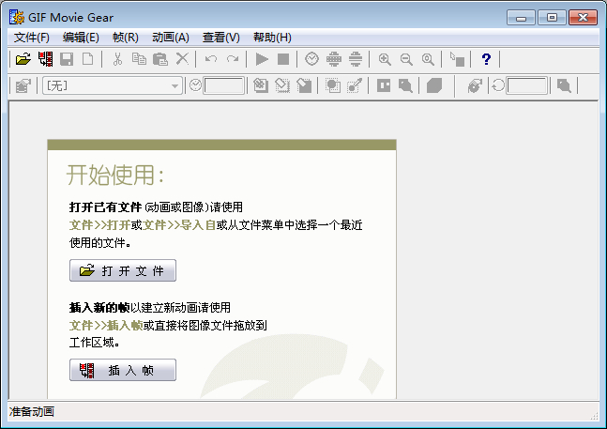Open the 动画(A) menu
Image resolution: width=607 pixels, height=429 pixels.
170,38
